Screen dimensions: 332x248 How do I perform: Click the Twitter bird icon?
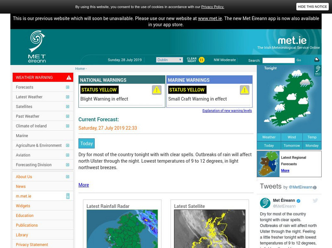(x=315, y=200)
